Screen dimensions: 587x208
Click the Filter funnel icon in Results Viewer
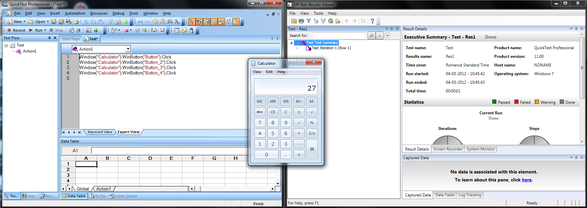tap(309, 21)
